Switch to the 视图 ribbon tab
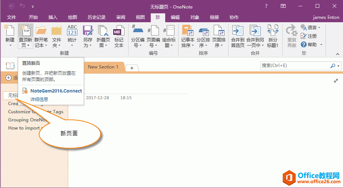 tap(140, 17)
